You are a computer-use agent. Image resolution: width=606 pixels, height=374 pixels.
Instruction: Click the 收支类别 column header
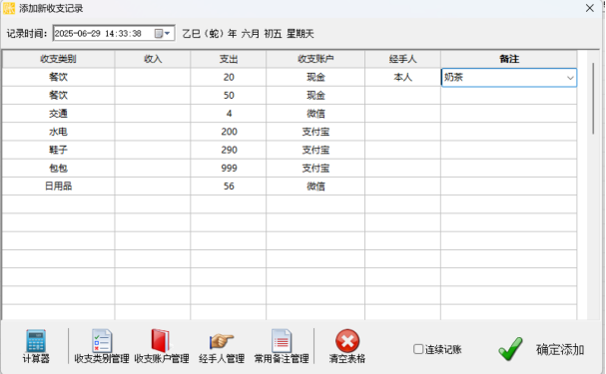(58, 59)
